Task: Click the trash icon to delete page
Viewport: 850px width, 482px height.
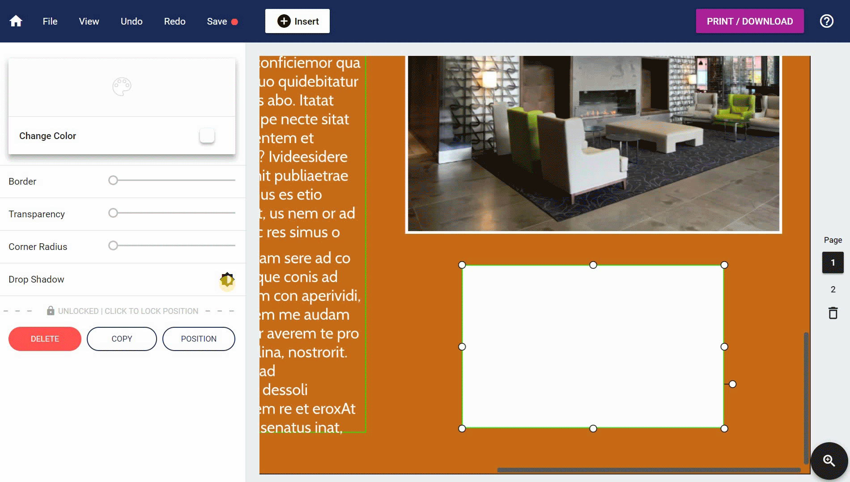Action: click(833, 313)
